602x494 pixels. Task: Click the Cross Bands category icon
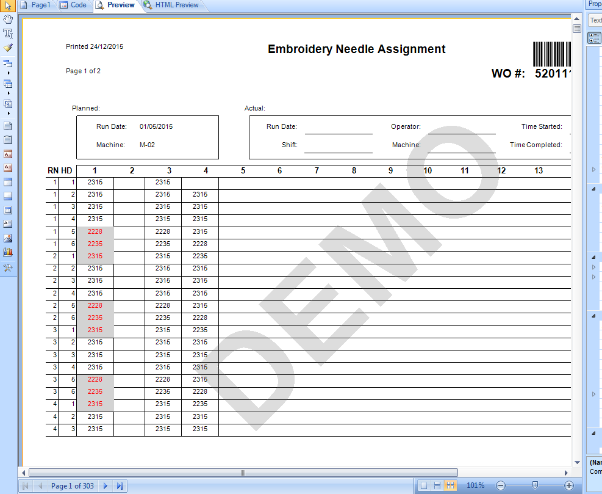(8, 84)
